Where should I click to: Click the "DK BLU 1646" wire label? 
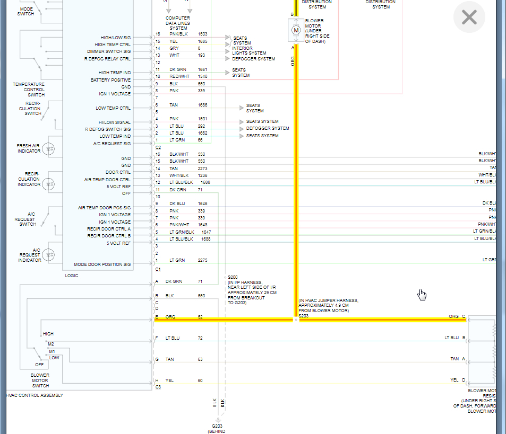coord(188,204)
